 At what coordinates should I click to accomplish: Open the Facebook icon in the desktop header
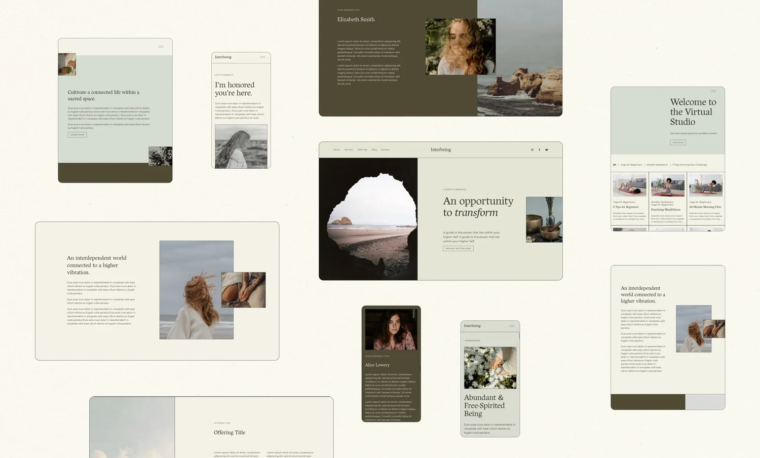[x=539, y=150]
